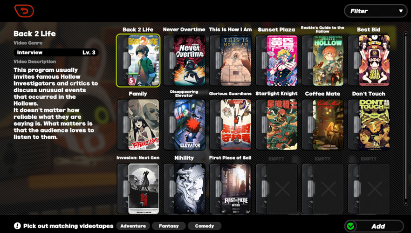The image size is (411, 233).
Task: Select the Invasion: Next Gen tape
Action: (x=138, y=189)
